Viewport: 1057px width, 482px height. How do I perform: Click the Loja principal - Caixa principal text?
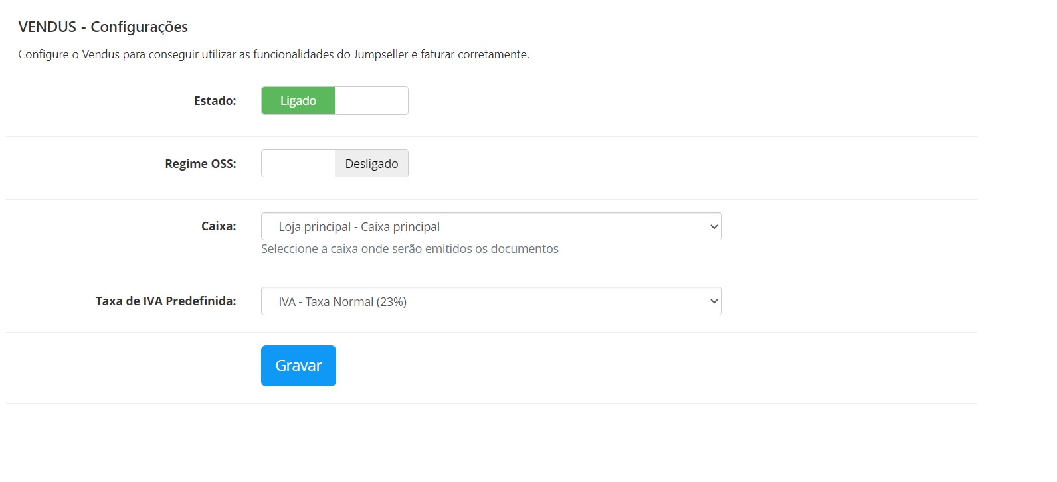click(x=359, y=227)
